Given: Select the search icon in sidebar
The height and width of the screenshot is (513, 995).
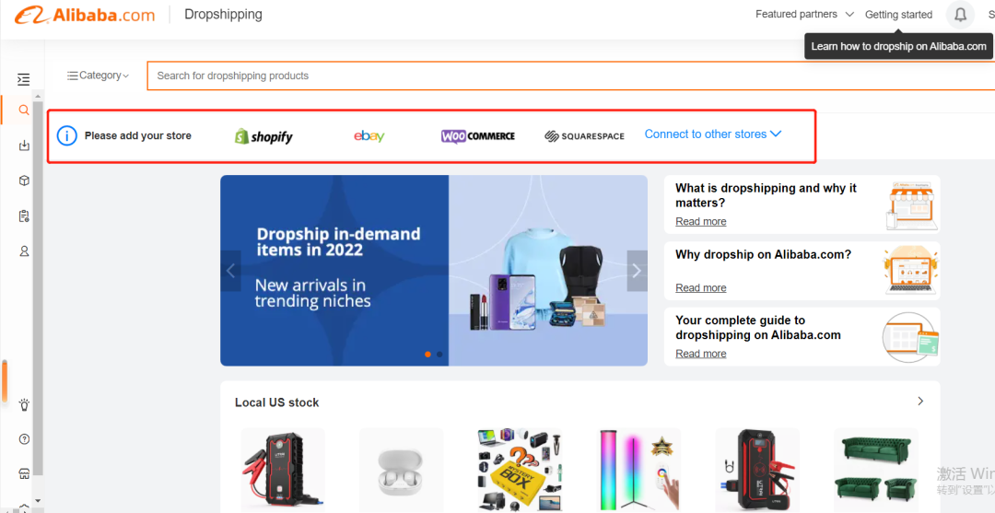Looking at the screenshot, I should [x=23, y=111].
